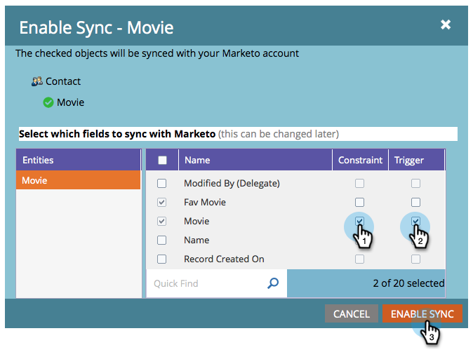Select the Movie object under Contact

click(70, 102)
